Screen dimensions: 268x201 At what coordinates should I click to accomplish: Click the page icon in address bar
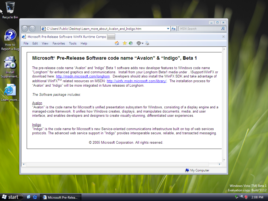click(44, 29)
